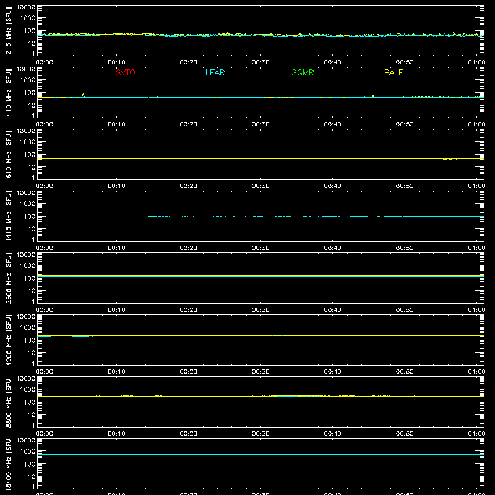Select the 1415 MHz [SFU] axis title

click(x=8, y=216)
